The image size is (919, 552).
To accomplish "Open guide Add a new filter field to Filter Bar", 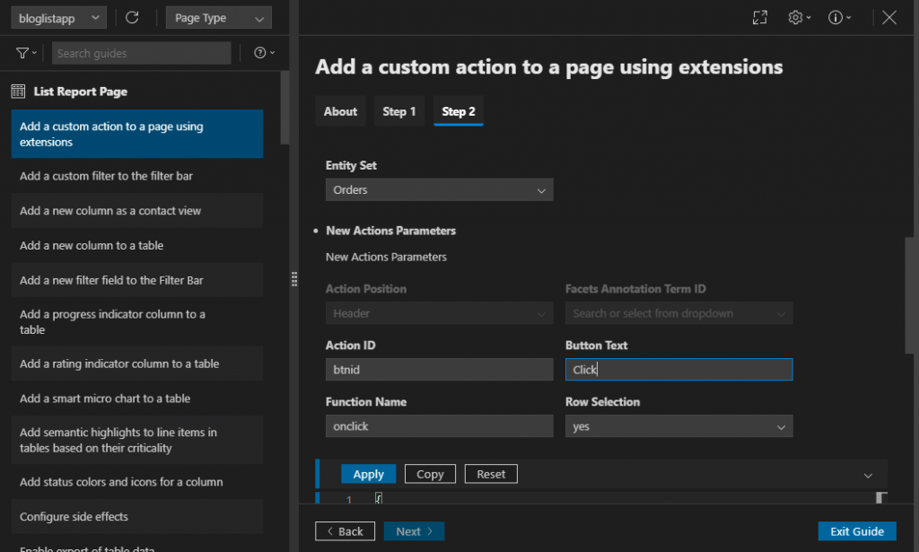I will coord(137,280).
